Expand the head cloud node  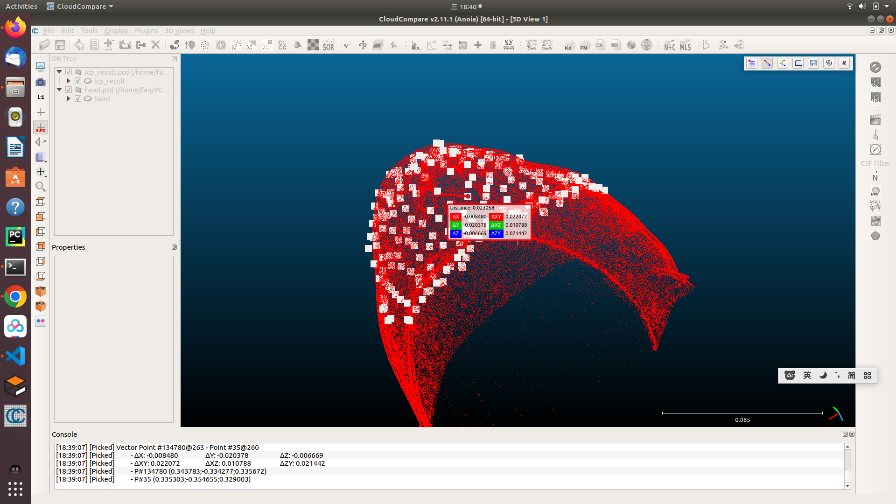tap(69, 98)
